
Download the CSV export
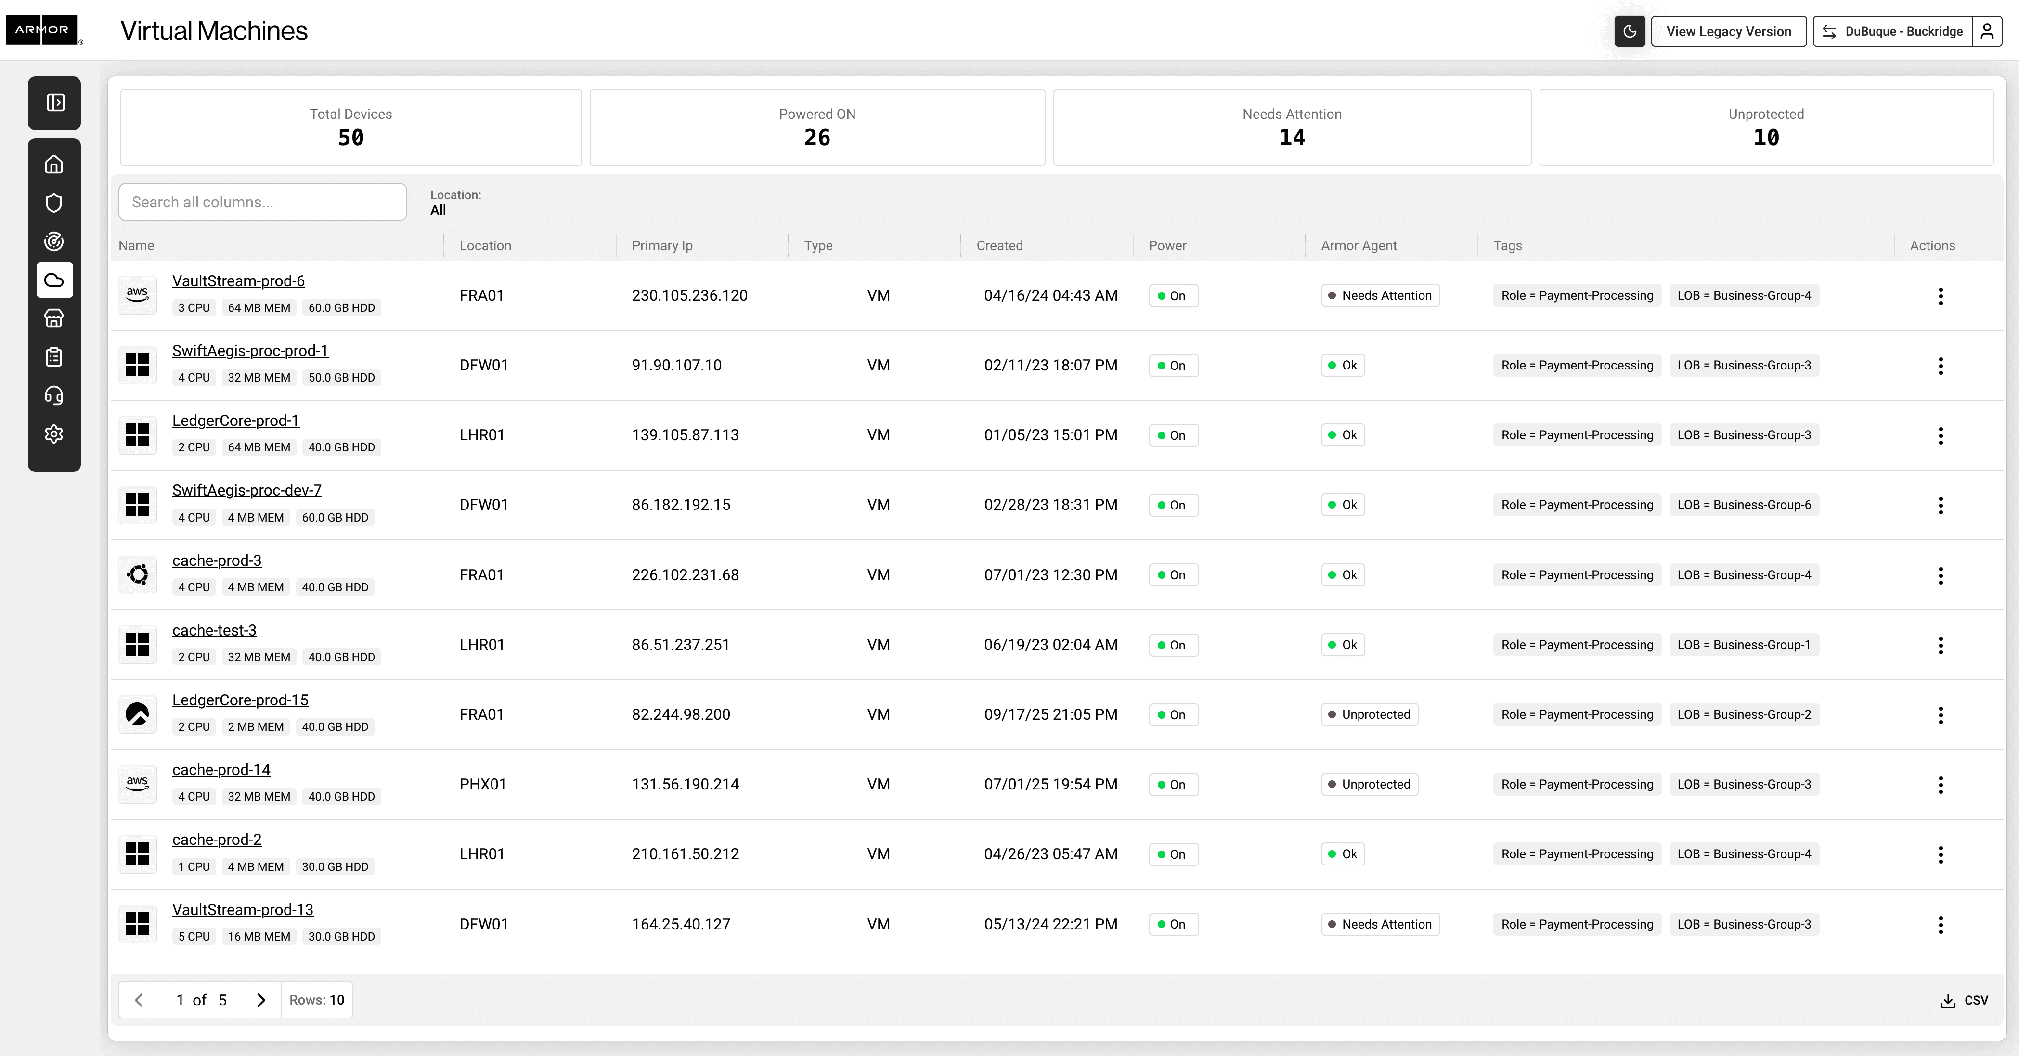(x=1964, y=1000)
